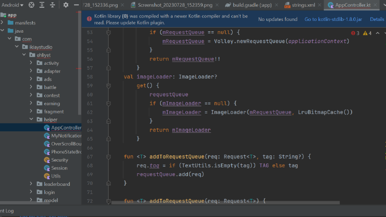Toggle fold marker on line 67
This screenshot has width=386, height=217.
pos(109,157)
